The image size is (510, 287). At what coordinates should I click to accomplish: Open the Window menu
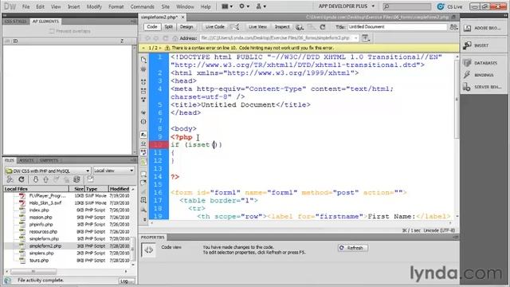(185, 6)
